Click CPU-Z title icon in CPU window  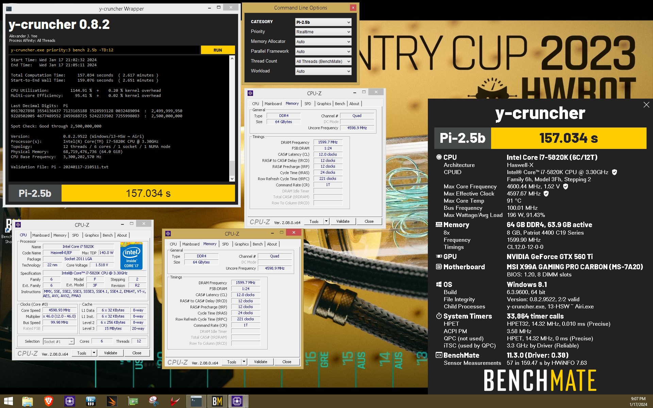pos(18,224)
